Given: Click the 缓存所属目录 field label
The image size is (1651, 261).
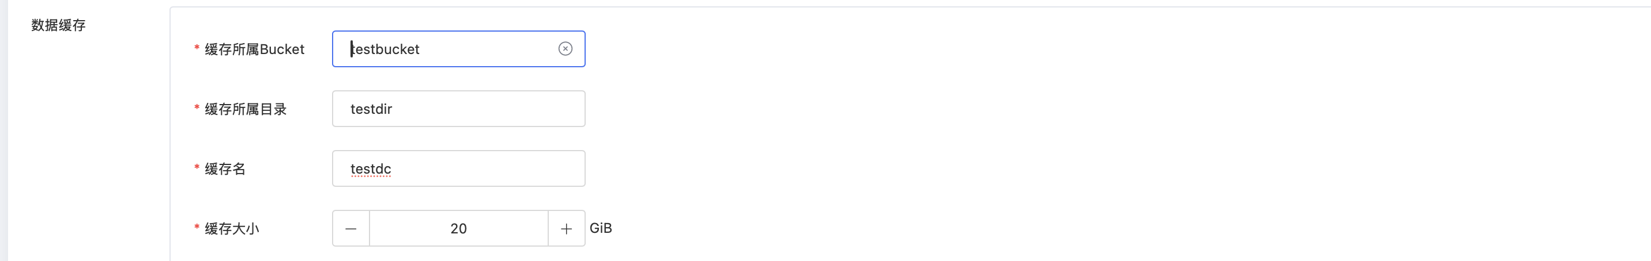Looking at the screenshot, I should click(246, 109).
